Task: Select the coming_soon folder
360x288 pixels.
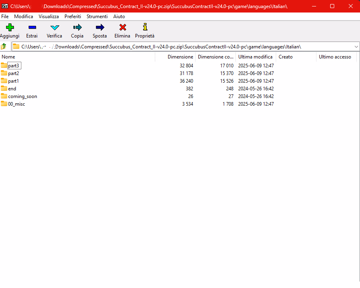Action: pos(22,96)
